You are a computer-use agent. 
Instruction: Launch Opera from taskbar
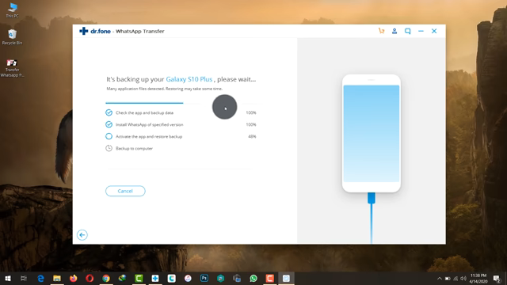(x=90, y=278)
